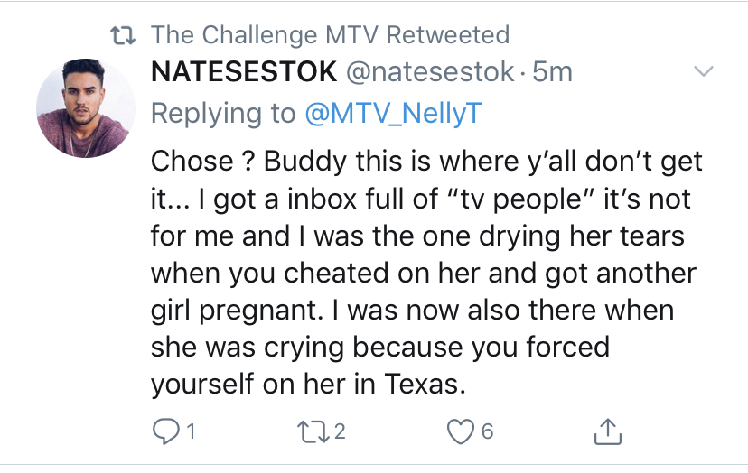Viewport: 748px width, 473px height.
Task: Like the tweet with the heart icon
Action: pos(461,431)
